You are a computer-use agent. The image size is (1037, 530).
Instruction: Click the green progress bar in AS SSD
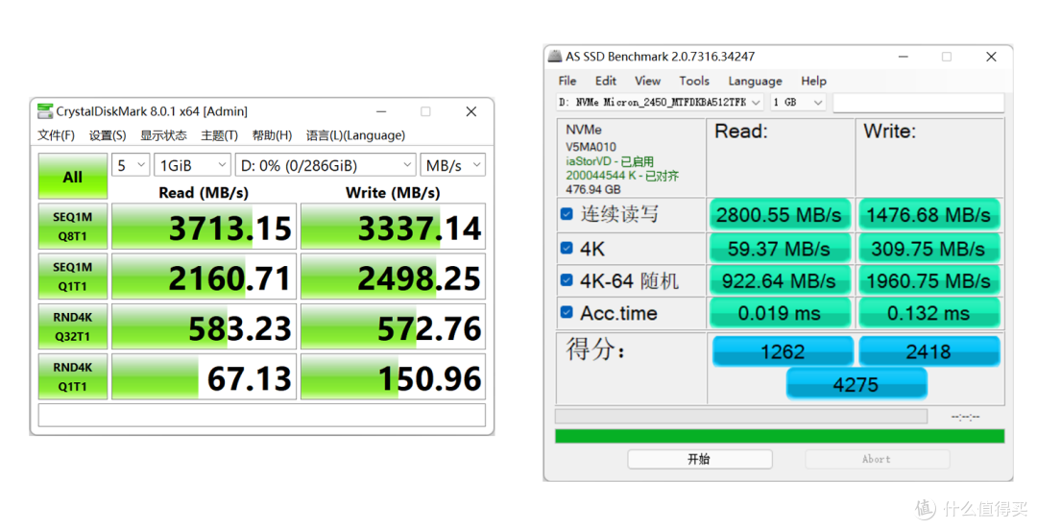tap(780, 435)
